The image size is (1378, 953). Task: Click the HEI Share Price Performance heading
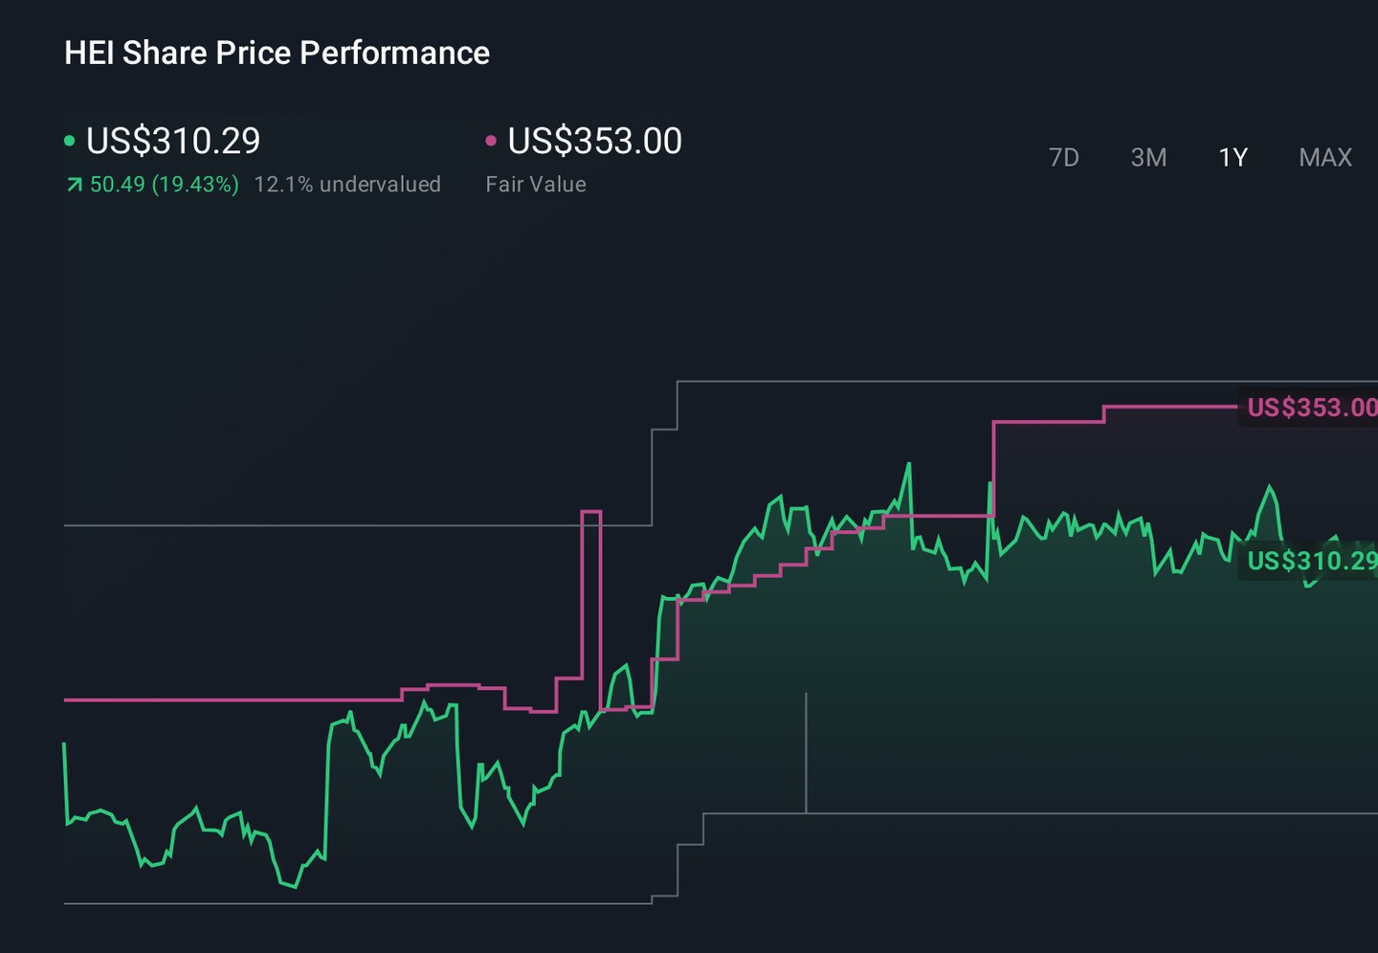(x=277, y=53)
